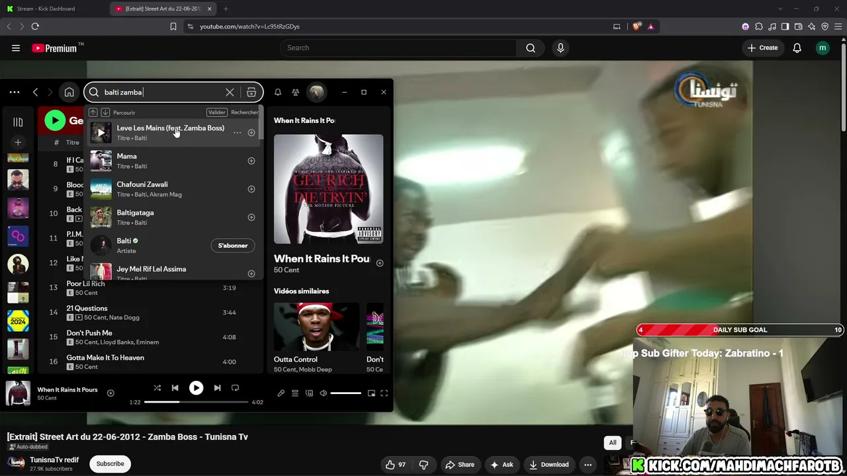Skip to previous track in Spotify

[x=175, y=388]
